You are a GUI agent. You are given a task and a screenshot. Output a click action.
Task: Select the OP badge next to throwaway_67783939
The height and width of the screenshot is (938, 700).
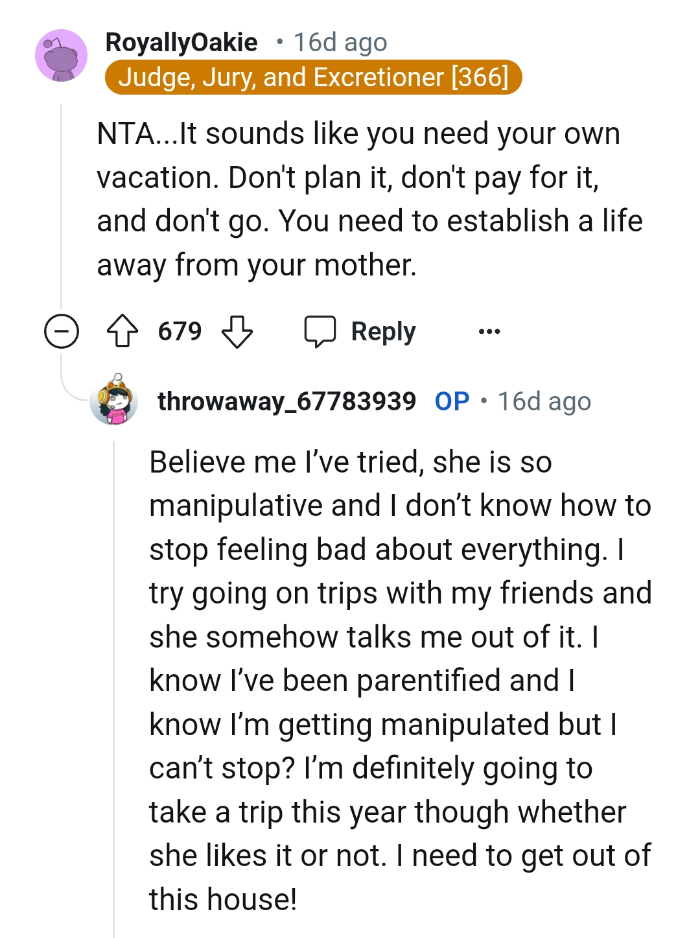[452, 401]
